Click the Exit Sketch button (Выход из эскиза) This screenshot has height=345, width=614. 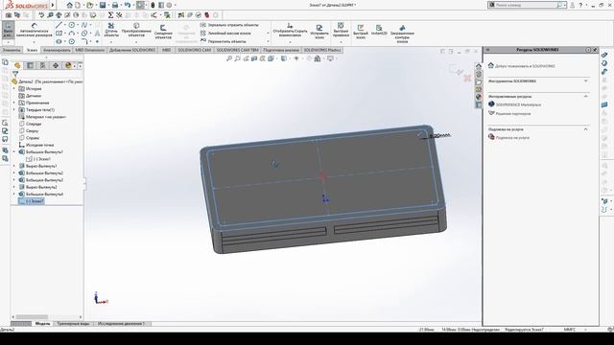pos(8,31)
